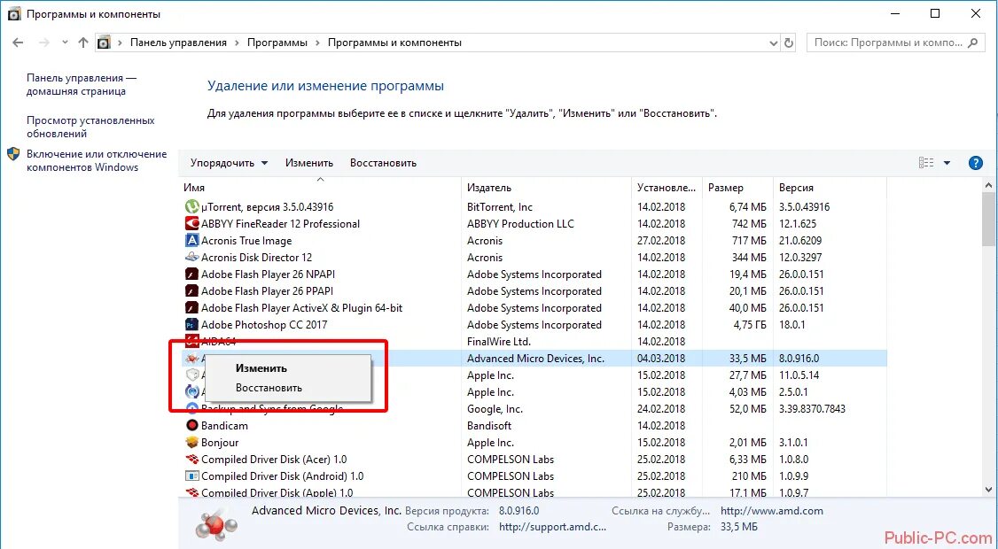Click the vertical scrollbar thumb

[x=988, y=218]
